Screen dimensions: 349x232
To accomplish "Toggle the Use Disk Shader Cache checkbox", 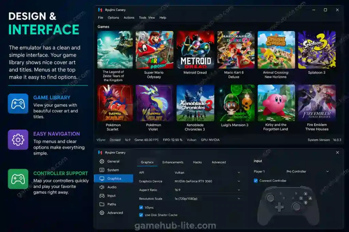I will 141,215.
